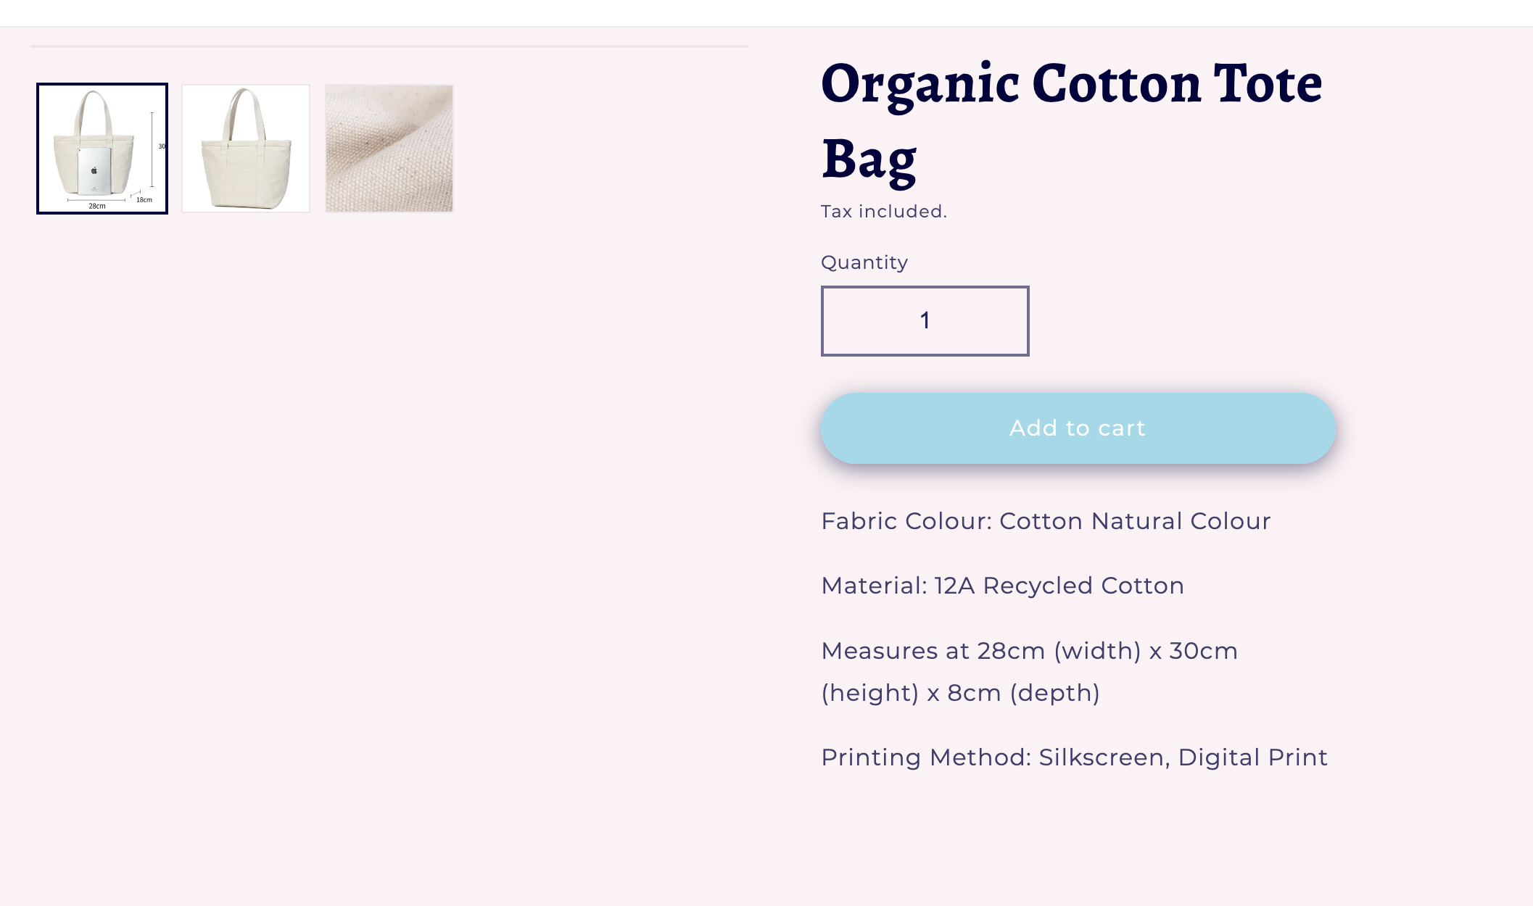Click the Quantity label
The image size is (1533, 906).
(864, 262)
